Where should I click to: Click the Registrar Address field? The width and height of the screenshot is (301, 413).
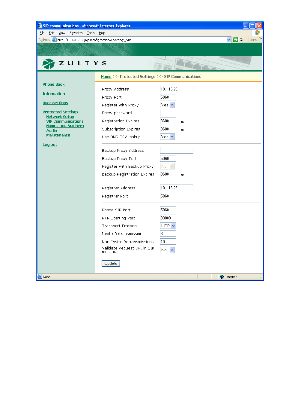tap(177, 188)
